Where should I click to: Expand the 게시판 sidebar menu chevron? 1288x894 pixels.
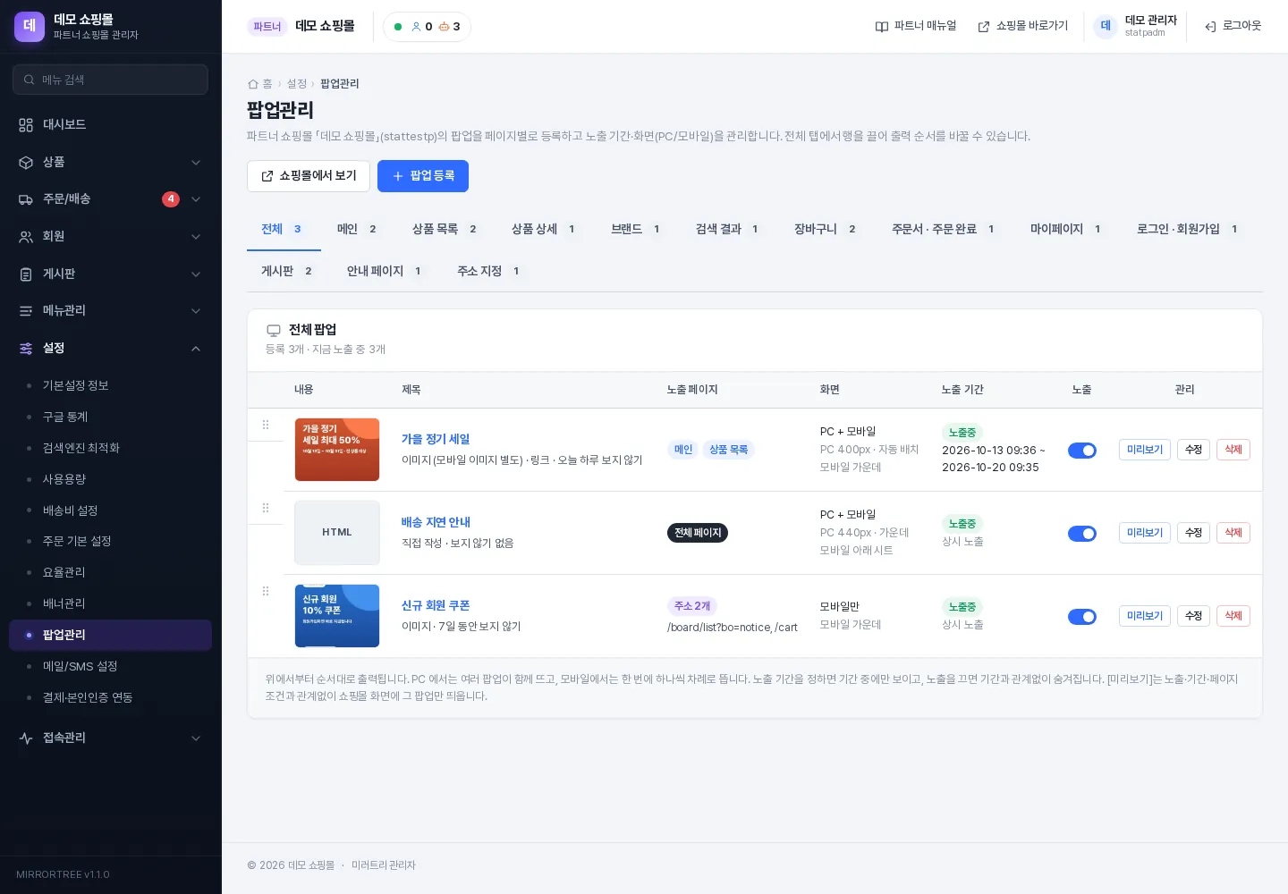pyautogui.click(x=196, y=274)
